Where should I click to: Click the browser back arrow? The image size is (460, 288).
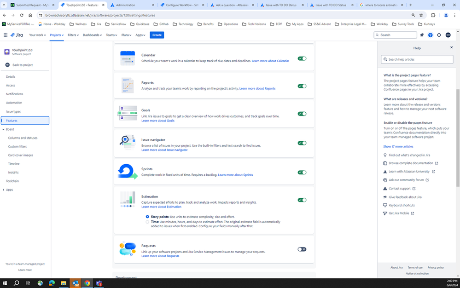5,15
